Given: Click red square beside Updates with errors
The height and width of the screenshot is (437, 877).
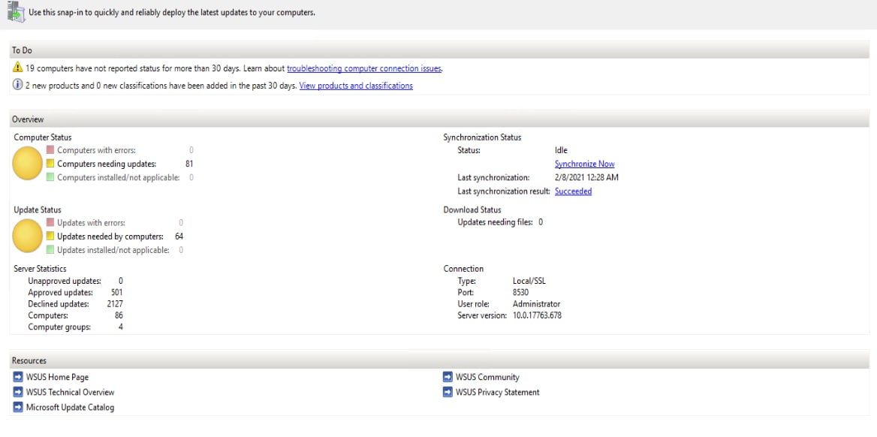Looking at the screenshot, I should tap(50, 223).
